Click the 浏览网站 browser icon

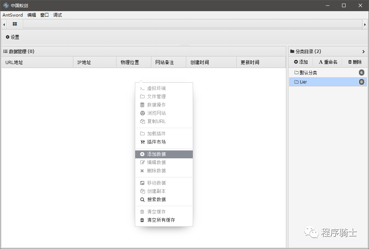click(x=142, y=113)
